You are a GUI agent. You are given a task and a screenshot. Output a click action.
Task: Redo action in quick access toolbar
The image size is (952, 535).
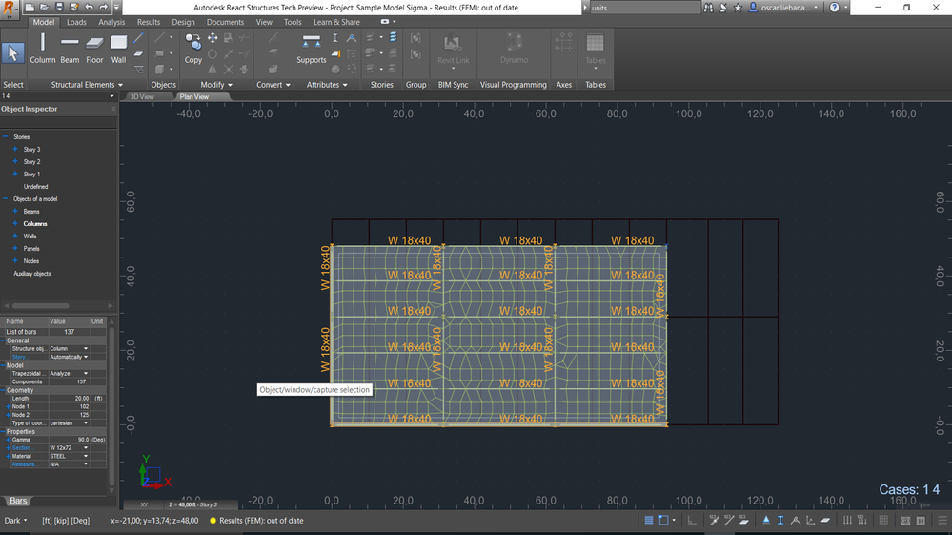click(x=103, y=8)
